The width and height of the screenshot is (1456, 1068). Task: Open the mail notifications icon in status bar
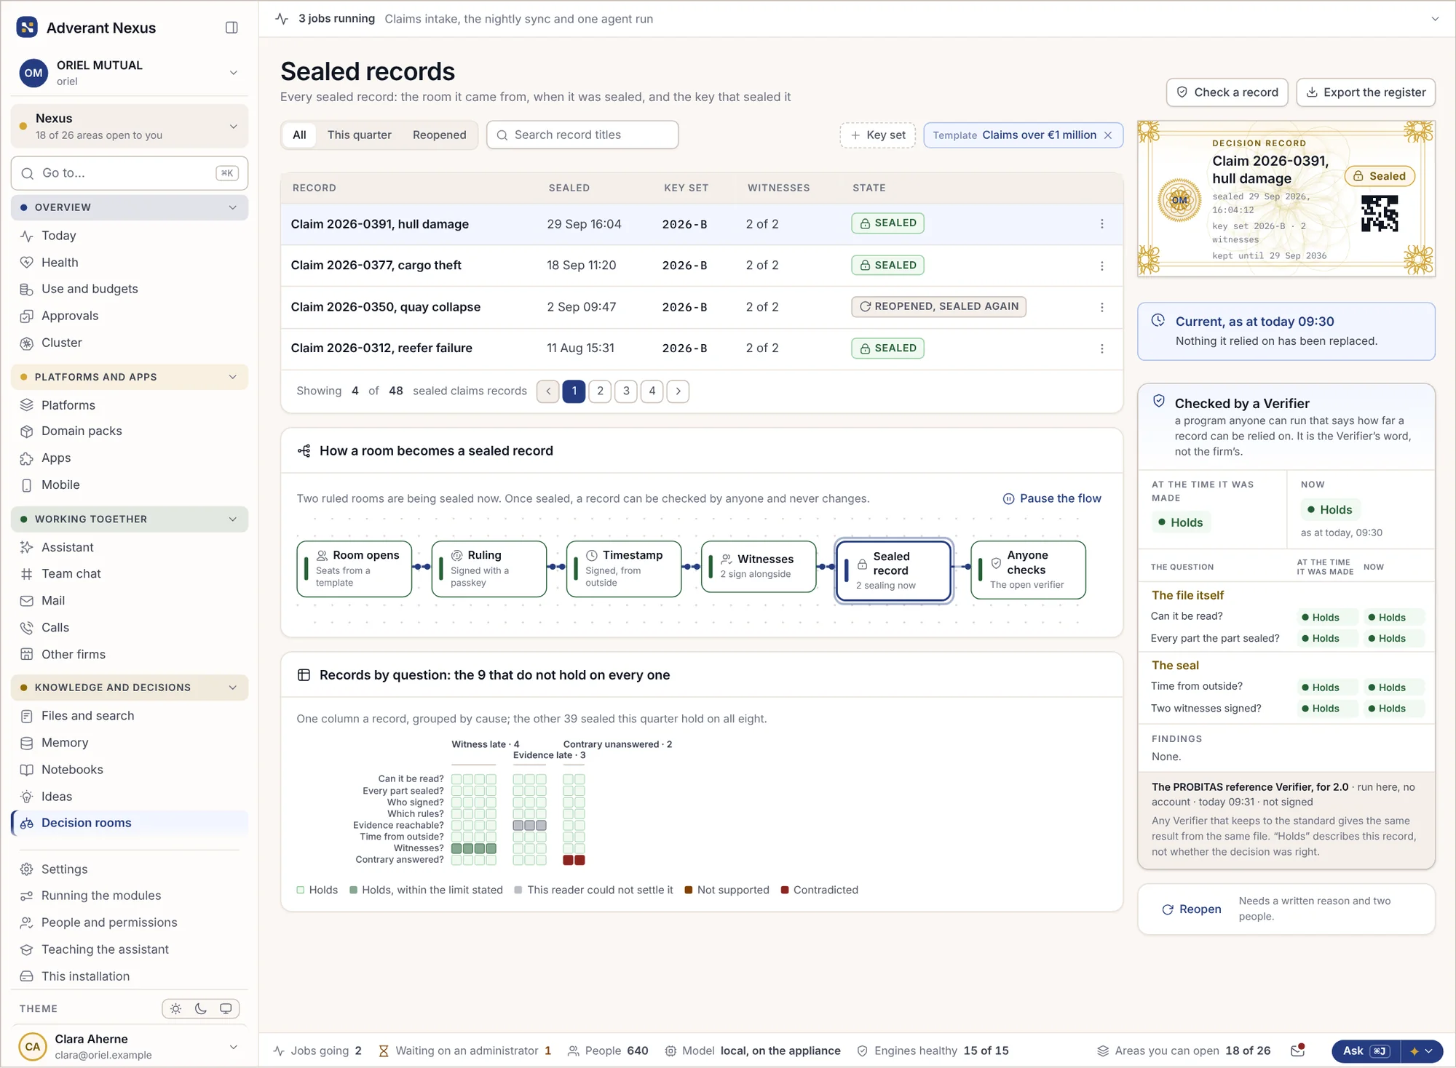coord(1297,1051)
